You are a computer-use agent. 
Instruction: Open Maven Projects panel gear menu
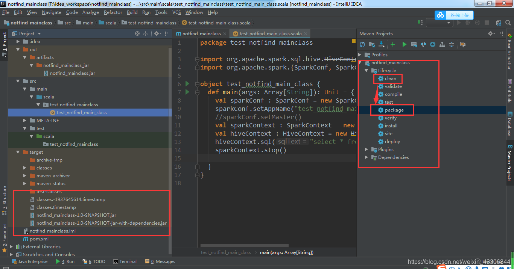(x=491, y=33)
